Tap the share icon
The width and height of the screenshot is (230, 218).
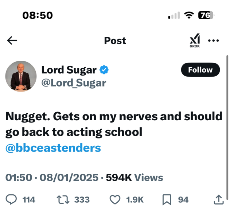218,199
